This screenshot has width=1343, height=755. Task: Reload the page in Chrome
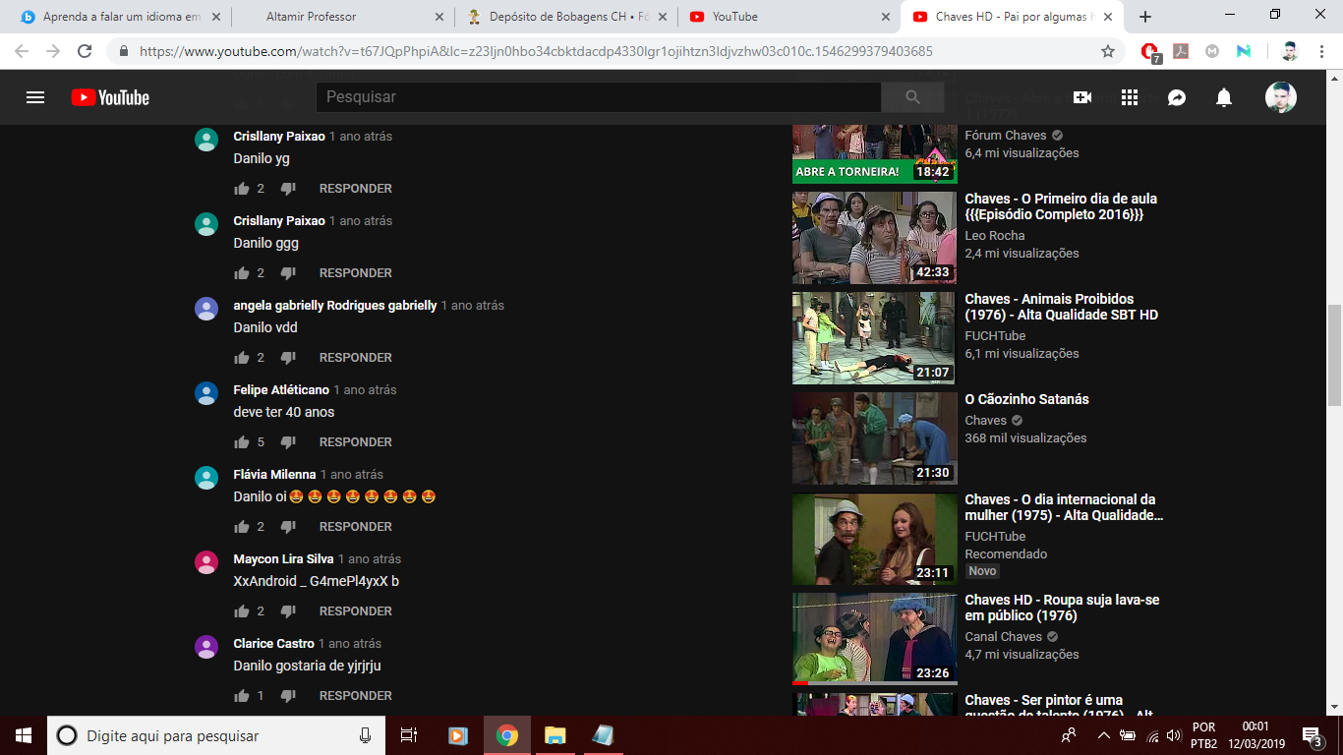(x=85, y=51)
